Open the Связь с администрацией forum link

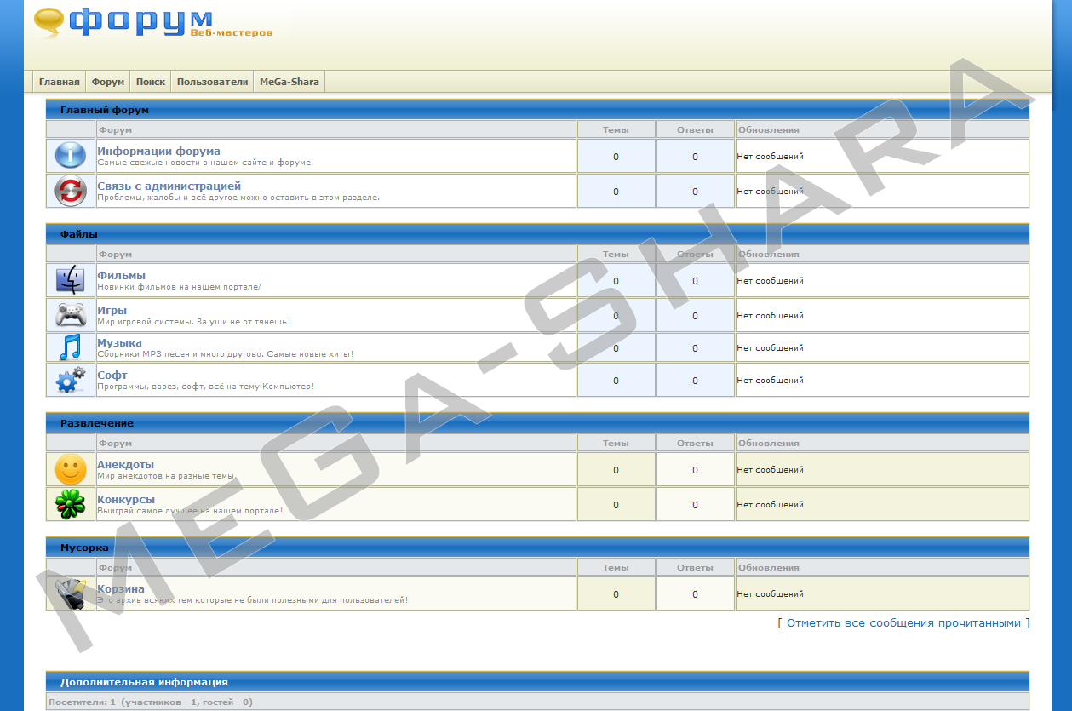click(169, 186)
